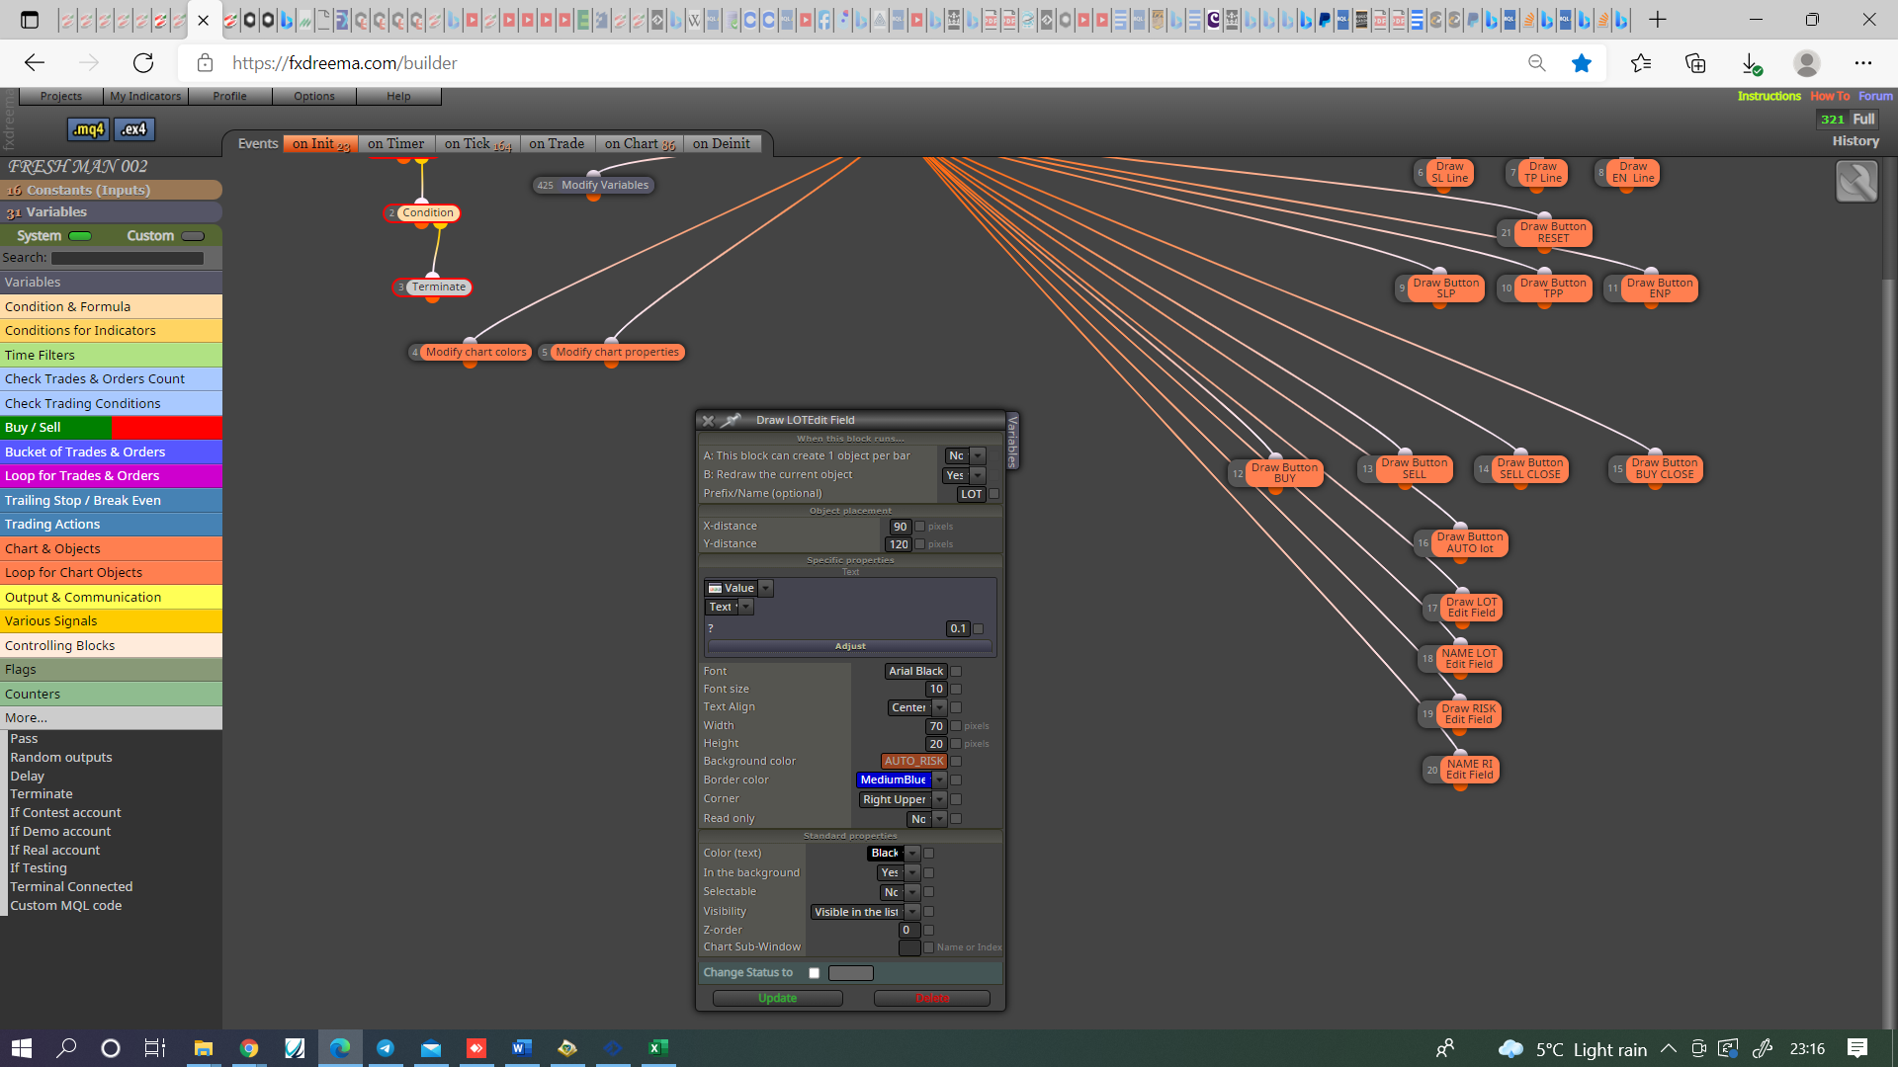The width and height of the screenshot is (1898, 1067).
Task: Click the wrench tool icon
Action: coord(1856,182)
